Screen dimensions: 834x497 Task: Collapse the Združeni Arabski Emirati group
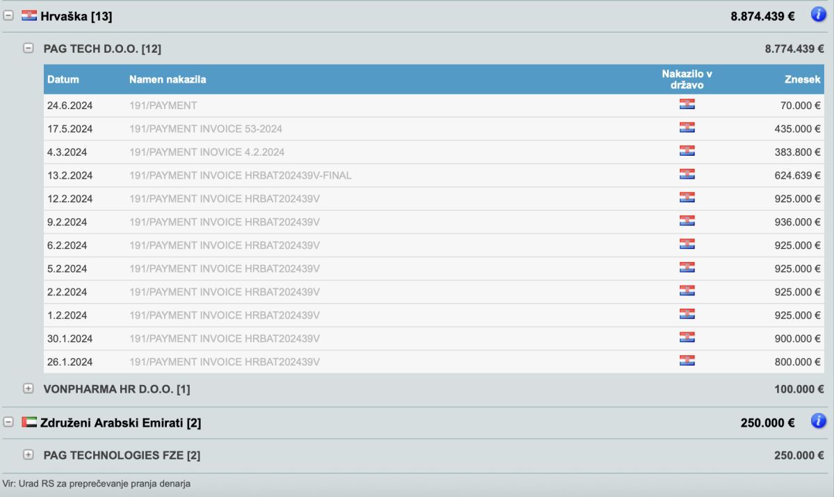9,422
